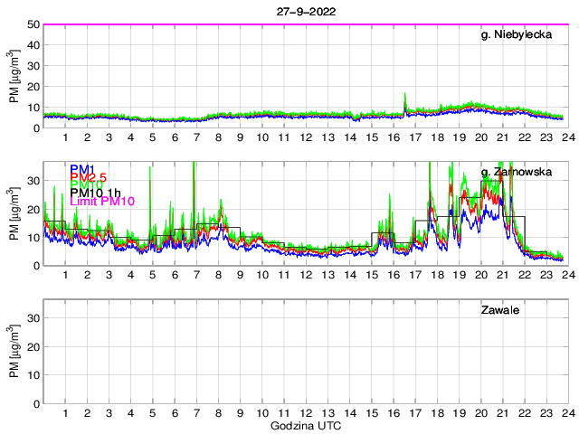This screenshot has height=434, width=579.
Task: Select the g. Zarnowska station label
Action: 517,172
